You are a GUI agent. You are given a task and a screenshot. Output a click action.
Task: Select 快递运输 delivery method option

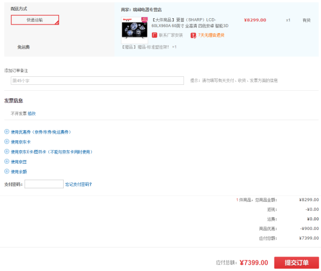(35, 20)
